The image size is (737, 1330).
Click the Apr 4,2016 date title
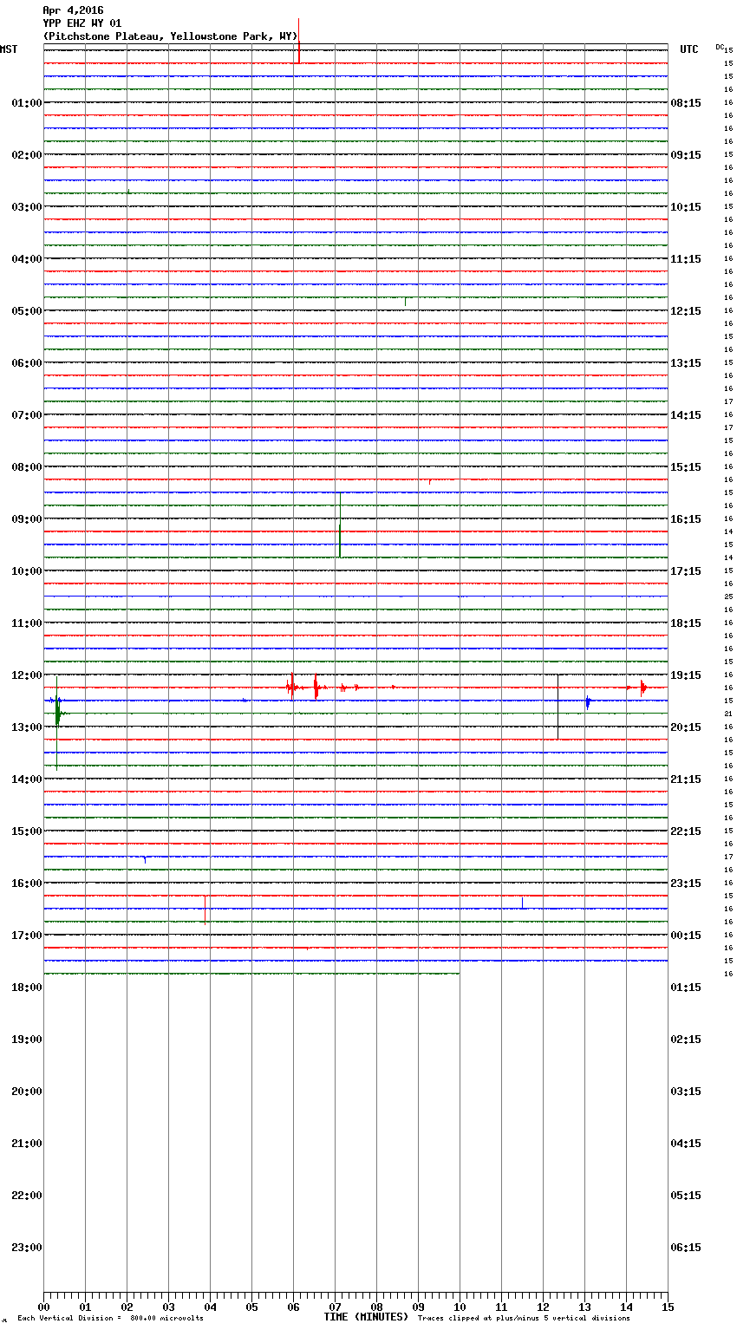coord(73,10)
